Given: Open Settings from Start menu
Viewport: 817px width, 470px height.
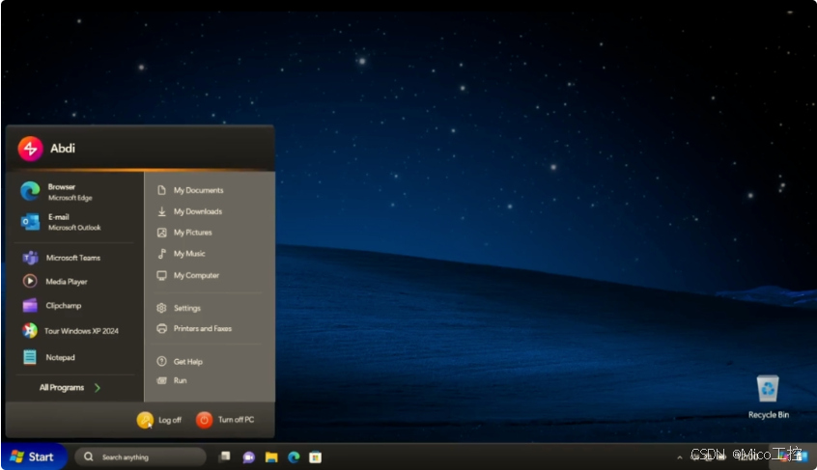Looking at the screenshot, I should (179, 308).
